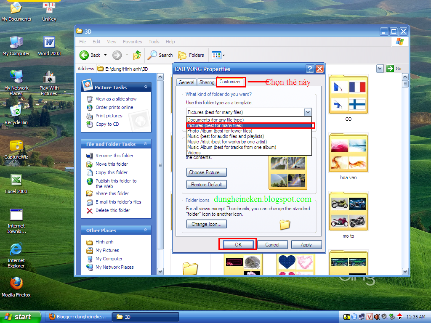Open UniKey desktop icon
The image size is (431, 323).
pyautogui.click(x=49, y=11)
